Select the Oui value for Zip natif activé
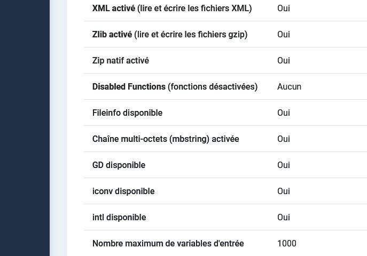 (x=284, y=61)
